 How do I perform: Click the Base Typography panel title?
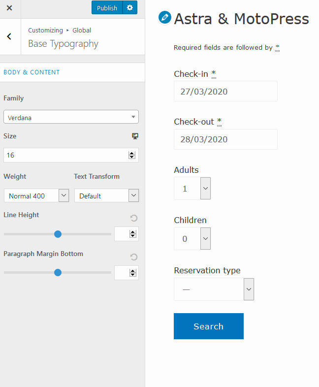(x=63, y=44)
